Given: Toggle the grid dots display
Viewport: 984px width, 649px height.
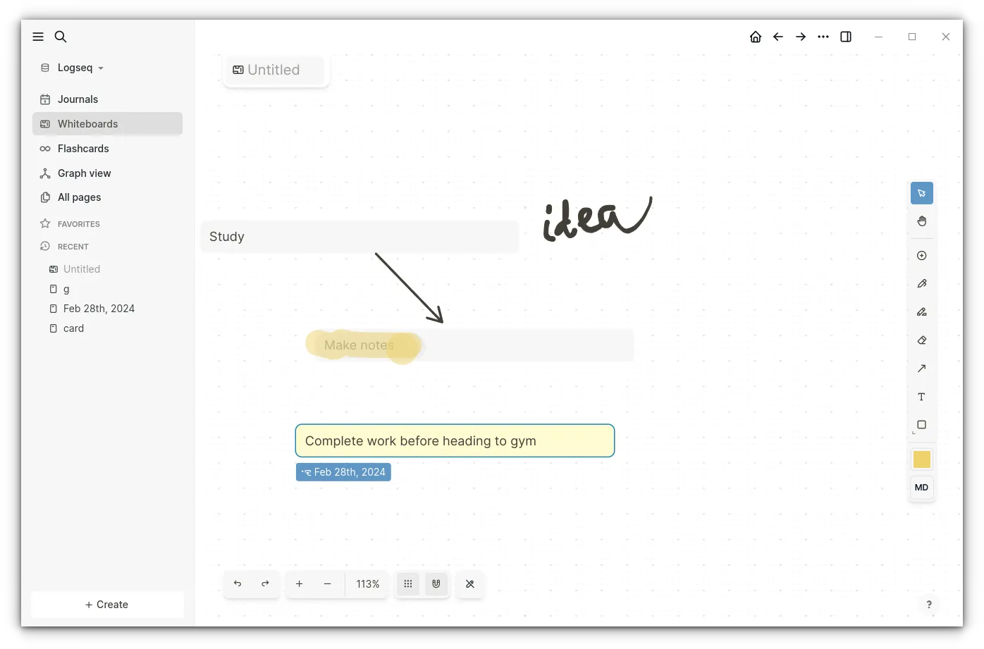Looking at the screenshot, I should coord(408,584).
